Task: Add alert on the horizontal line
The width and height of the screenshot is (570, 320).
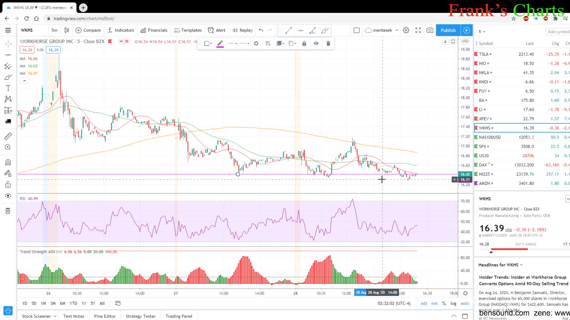Action: [268, 44]
